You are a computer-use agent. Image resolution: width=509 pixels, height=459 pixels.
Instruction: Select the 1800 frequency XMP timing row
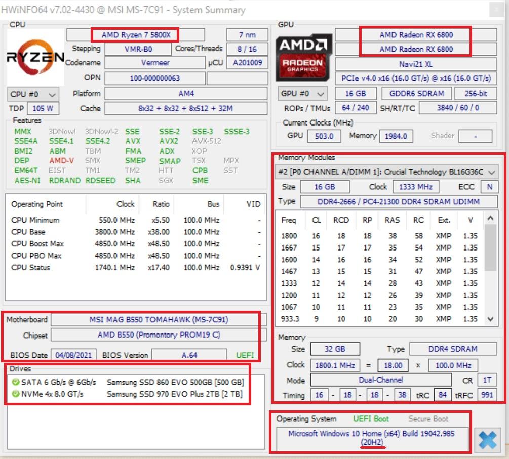pyautogui.click(x=379, y=236)
